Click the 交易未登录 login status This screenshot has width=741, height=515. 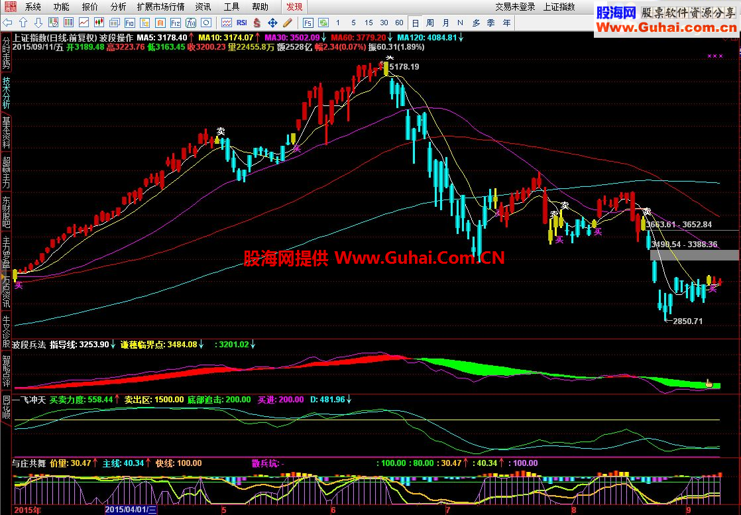click(515, 7)
